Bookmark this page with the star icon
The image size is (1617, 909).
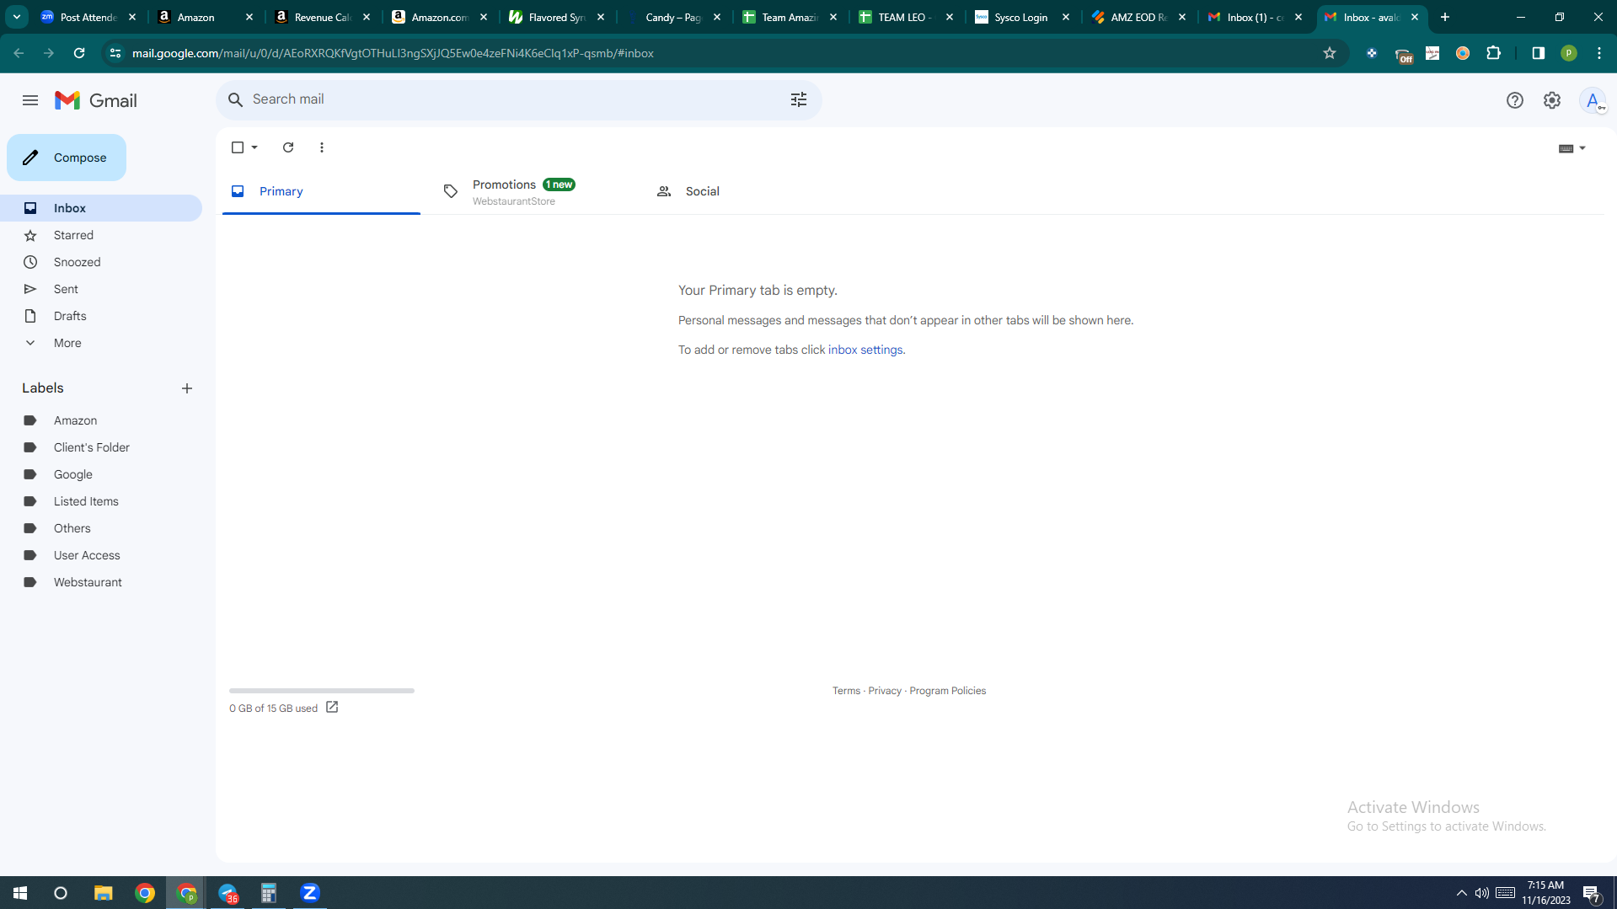coord(1330,53)
